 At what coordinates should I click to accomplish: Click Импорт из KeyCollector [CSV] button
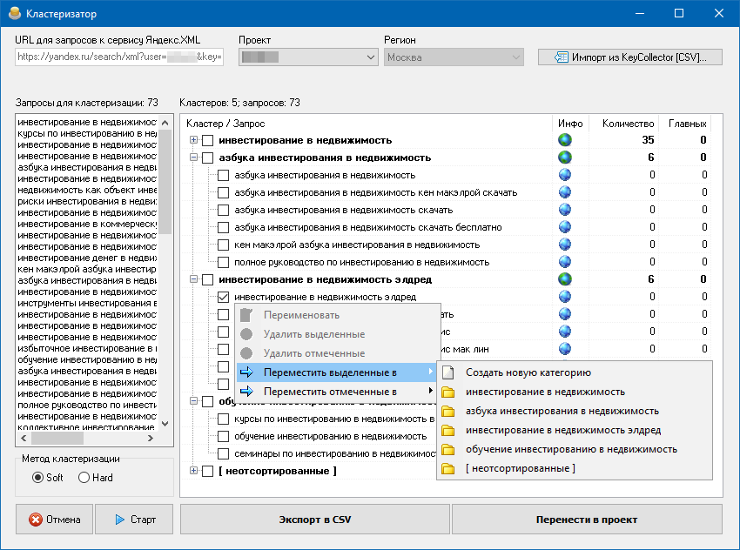(630, 57)
